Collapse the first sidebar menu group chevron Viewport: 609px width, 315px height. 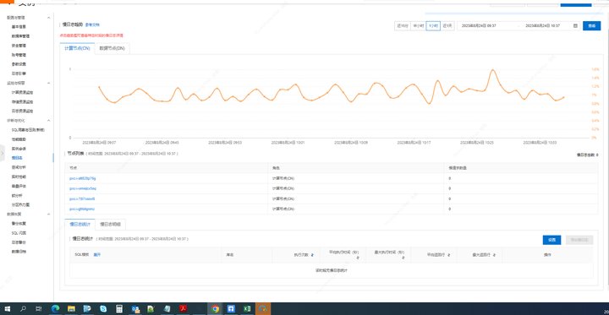(48, 18)
